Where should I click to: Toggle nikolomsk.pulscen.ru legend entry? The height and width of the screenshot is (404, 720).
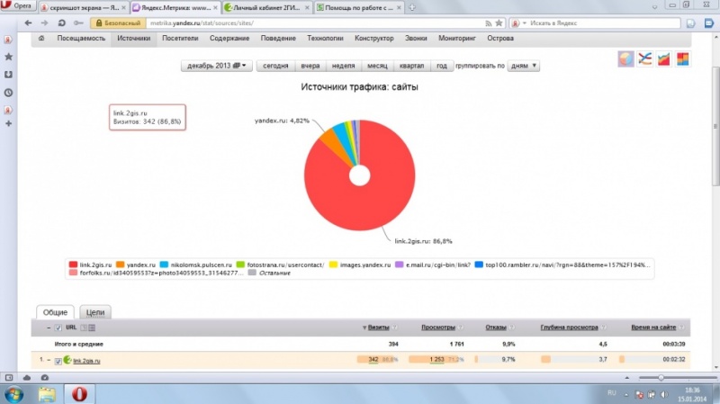(195, 265)
